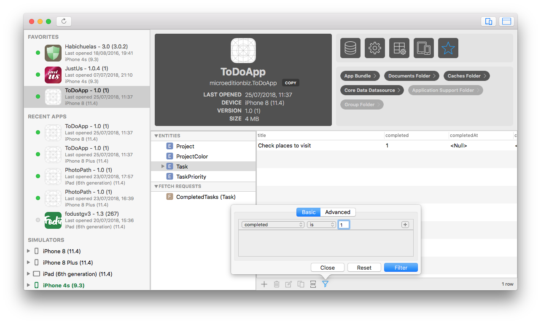Open the 'completed' attribute dropdown
This screenshot has height=324, width=541.
(273, 225)
